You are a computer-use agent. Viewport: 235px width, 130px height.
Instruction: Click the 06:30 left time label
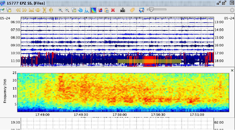15,22
